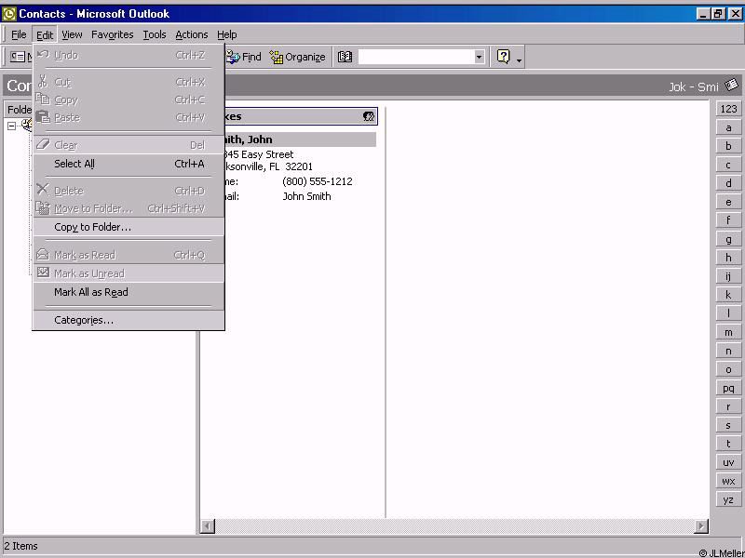
Task: Close the open Edit menu
Action: pyautogui.click(x=45, y=34)
